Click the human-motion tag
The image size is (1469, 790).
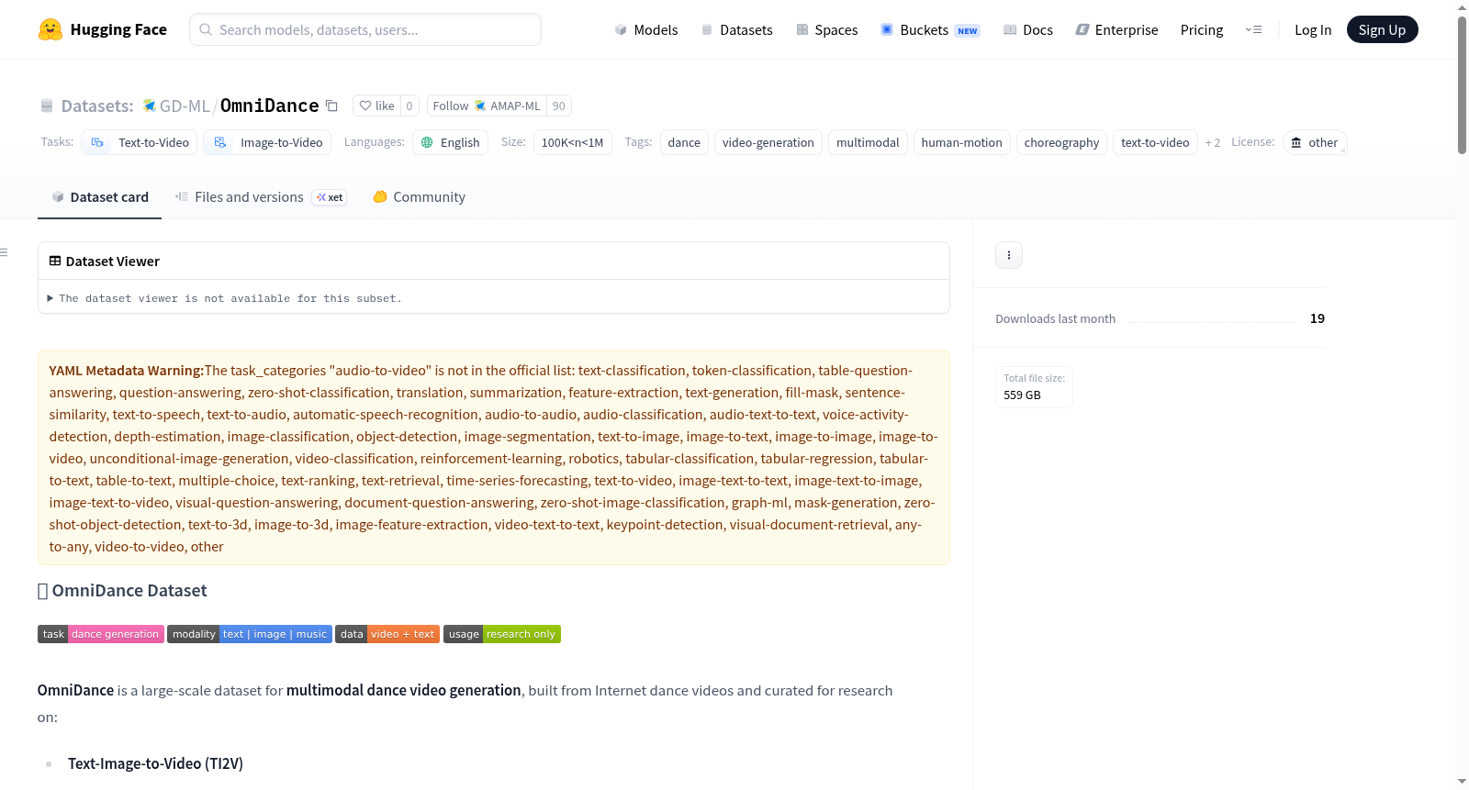point(962,142)
